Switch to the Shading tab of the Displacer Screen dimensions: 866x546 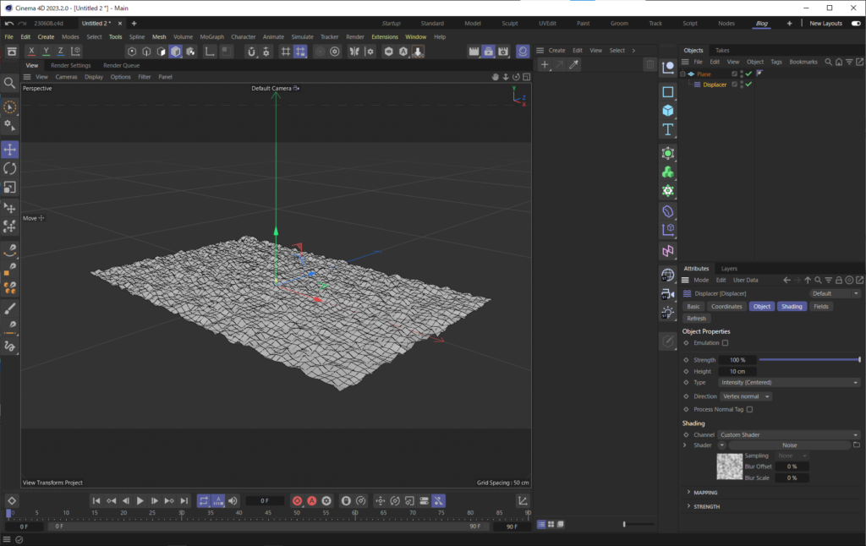[792, 306]
